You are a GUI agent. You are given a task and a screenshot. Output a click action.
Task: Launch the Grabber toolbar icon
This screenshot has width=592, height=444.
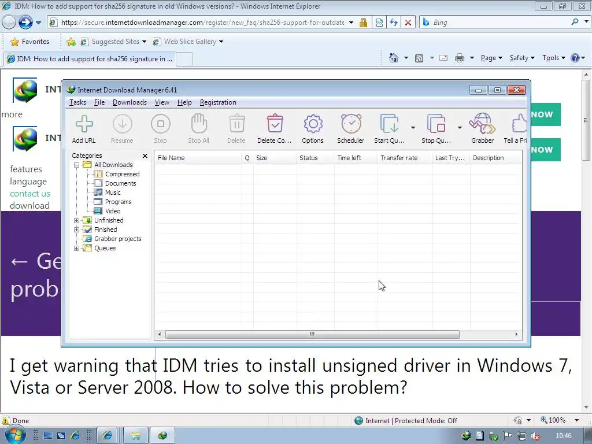[x=482, y=124]
